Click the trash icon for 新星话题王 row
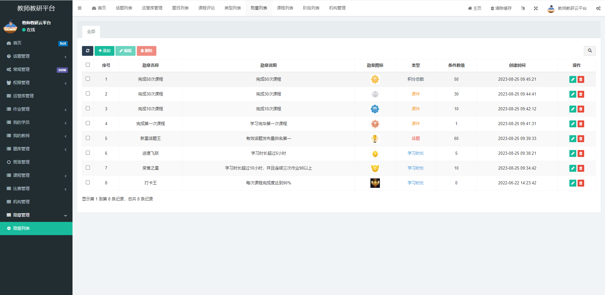The height and width of the screenshot is (295, 605). pos(581,139)
